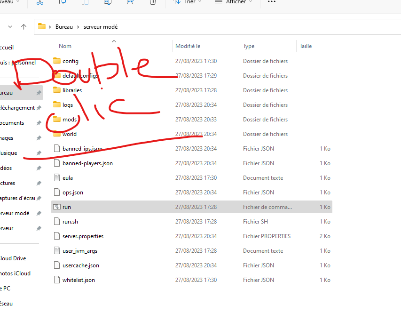Open Photos iCloud in the navigation pane
This screenshot has height=329, width=401.
(x=15, y=273)
